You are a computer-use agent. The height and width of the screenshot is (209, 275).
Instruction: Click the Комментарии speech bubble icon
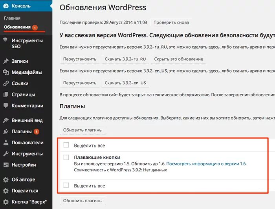(x=6, y=105)
